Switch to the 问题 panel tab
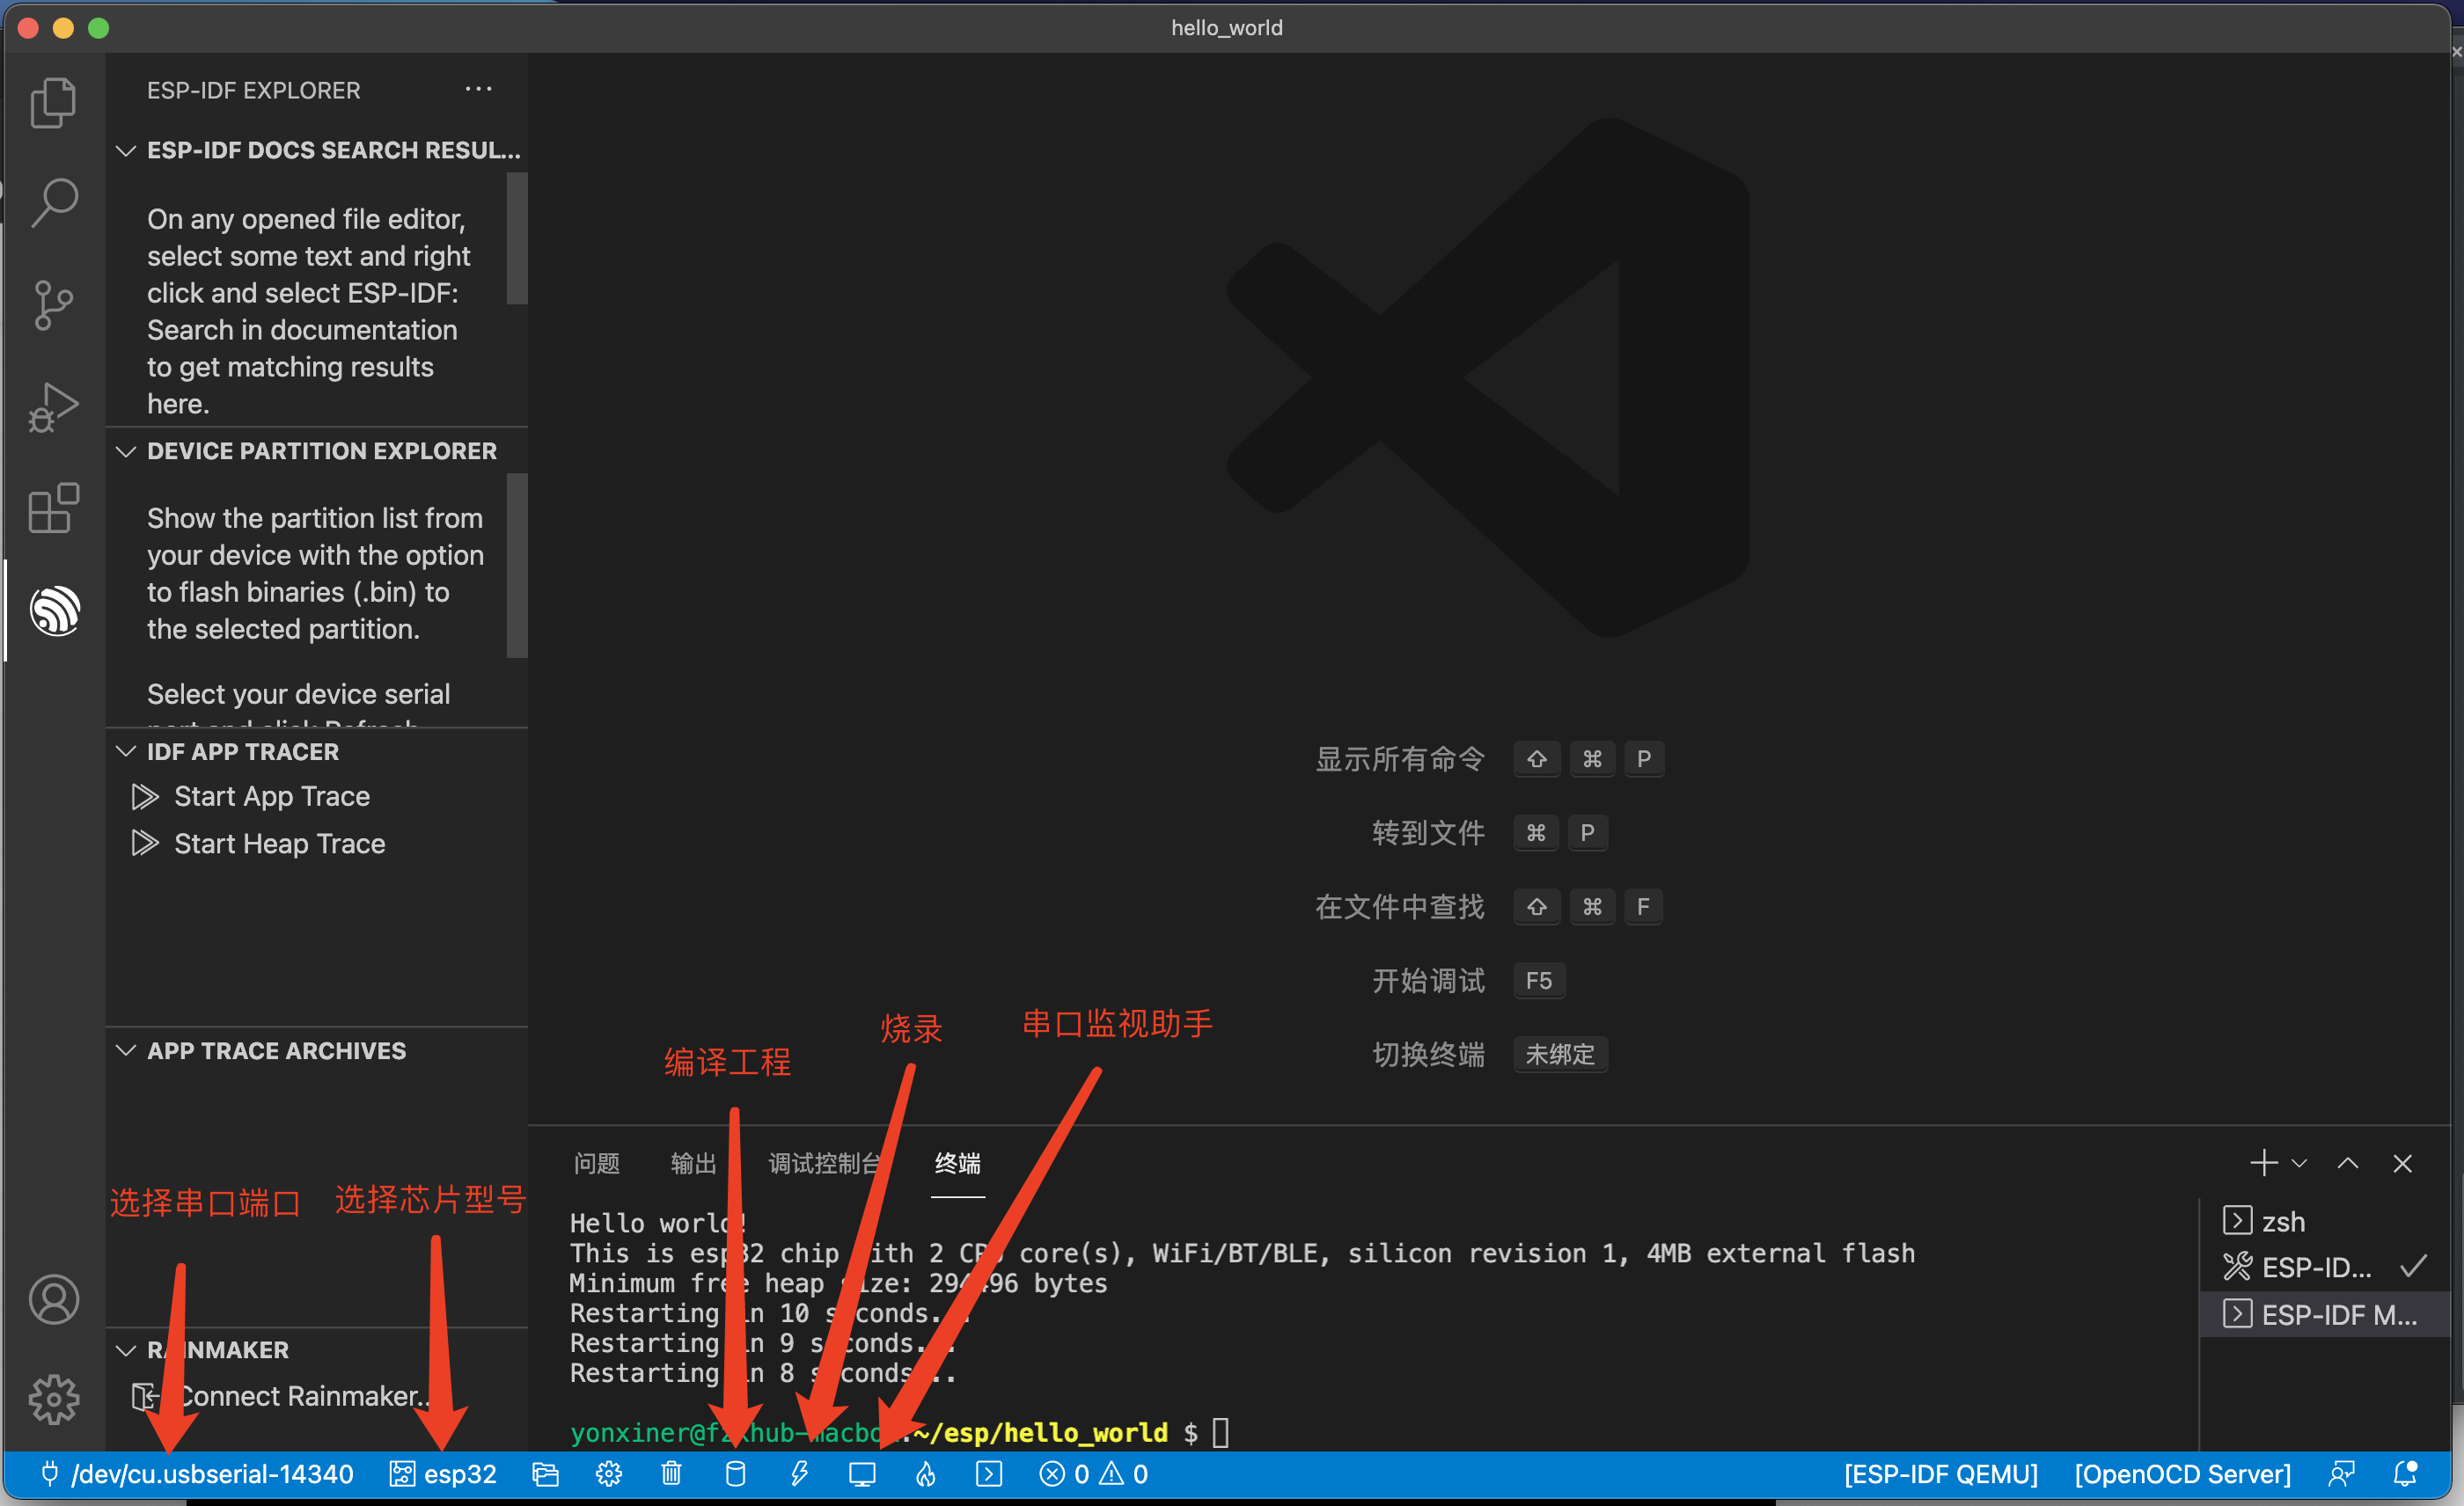 coord(597,1162)
